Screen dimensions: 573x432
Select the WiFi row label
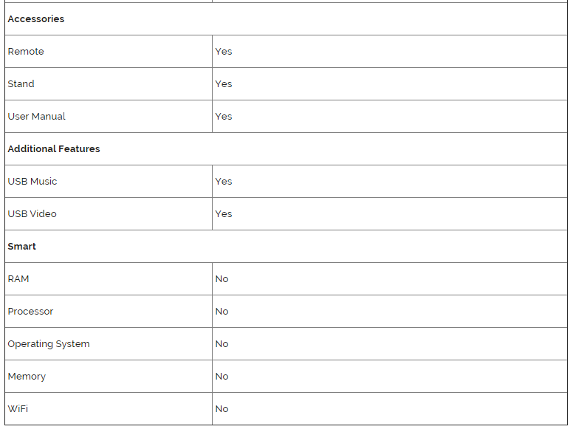(18, 409)
